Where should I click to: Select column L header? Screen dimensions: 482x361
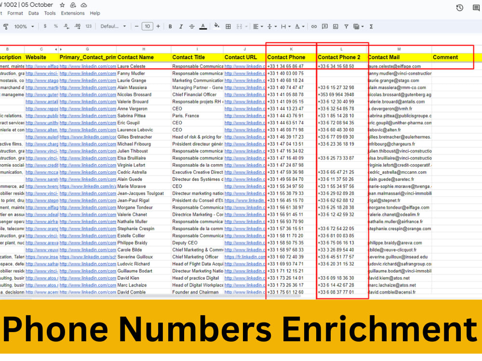tap(342, 49)
